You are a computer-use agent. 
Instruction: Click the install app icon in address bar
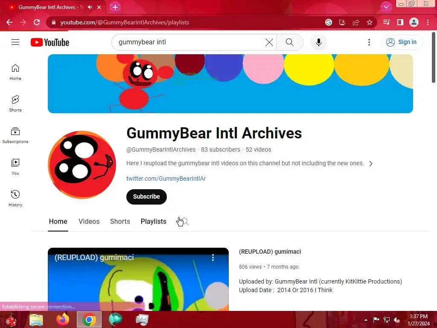[x=342, y=22]
